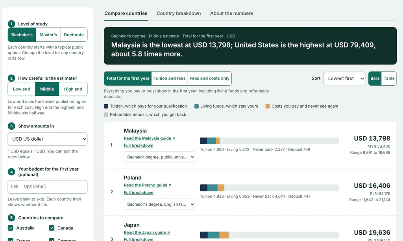Click the dark blue Tuition legend swatch

point(106,106)
